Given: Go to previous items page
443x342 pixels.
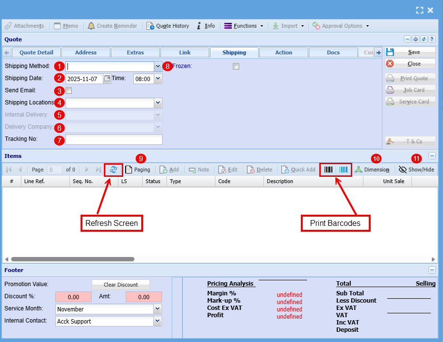Looking at the screenshot, I should click(20, 170).
